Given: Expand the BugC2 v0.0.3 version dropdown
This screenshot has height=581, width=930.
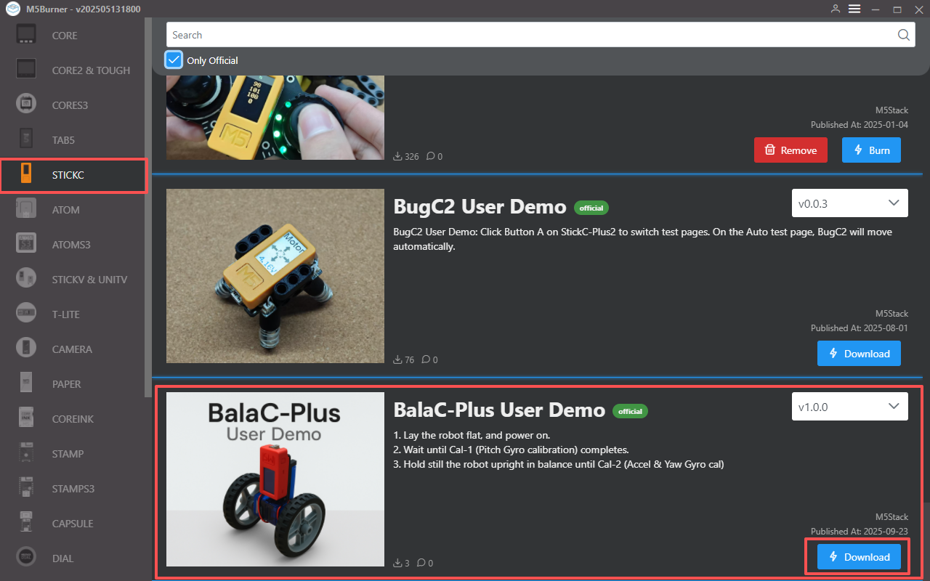Looking at the screenshot, I should (x=849, y=203).
